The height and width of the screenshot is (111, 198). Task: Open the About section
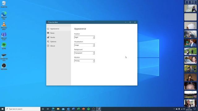[x=58, y=46]
